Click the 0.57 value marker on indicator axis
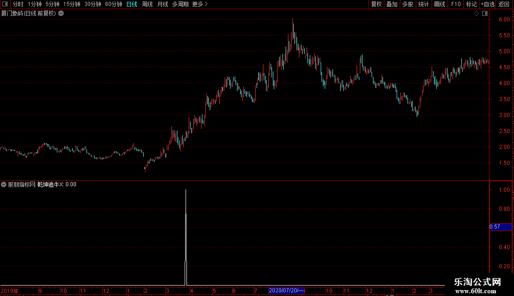This screenshot has height=296, width=514. pos(500,227)
